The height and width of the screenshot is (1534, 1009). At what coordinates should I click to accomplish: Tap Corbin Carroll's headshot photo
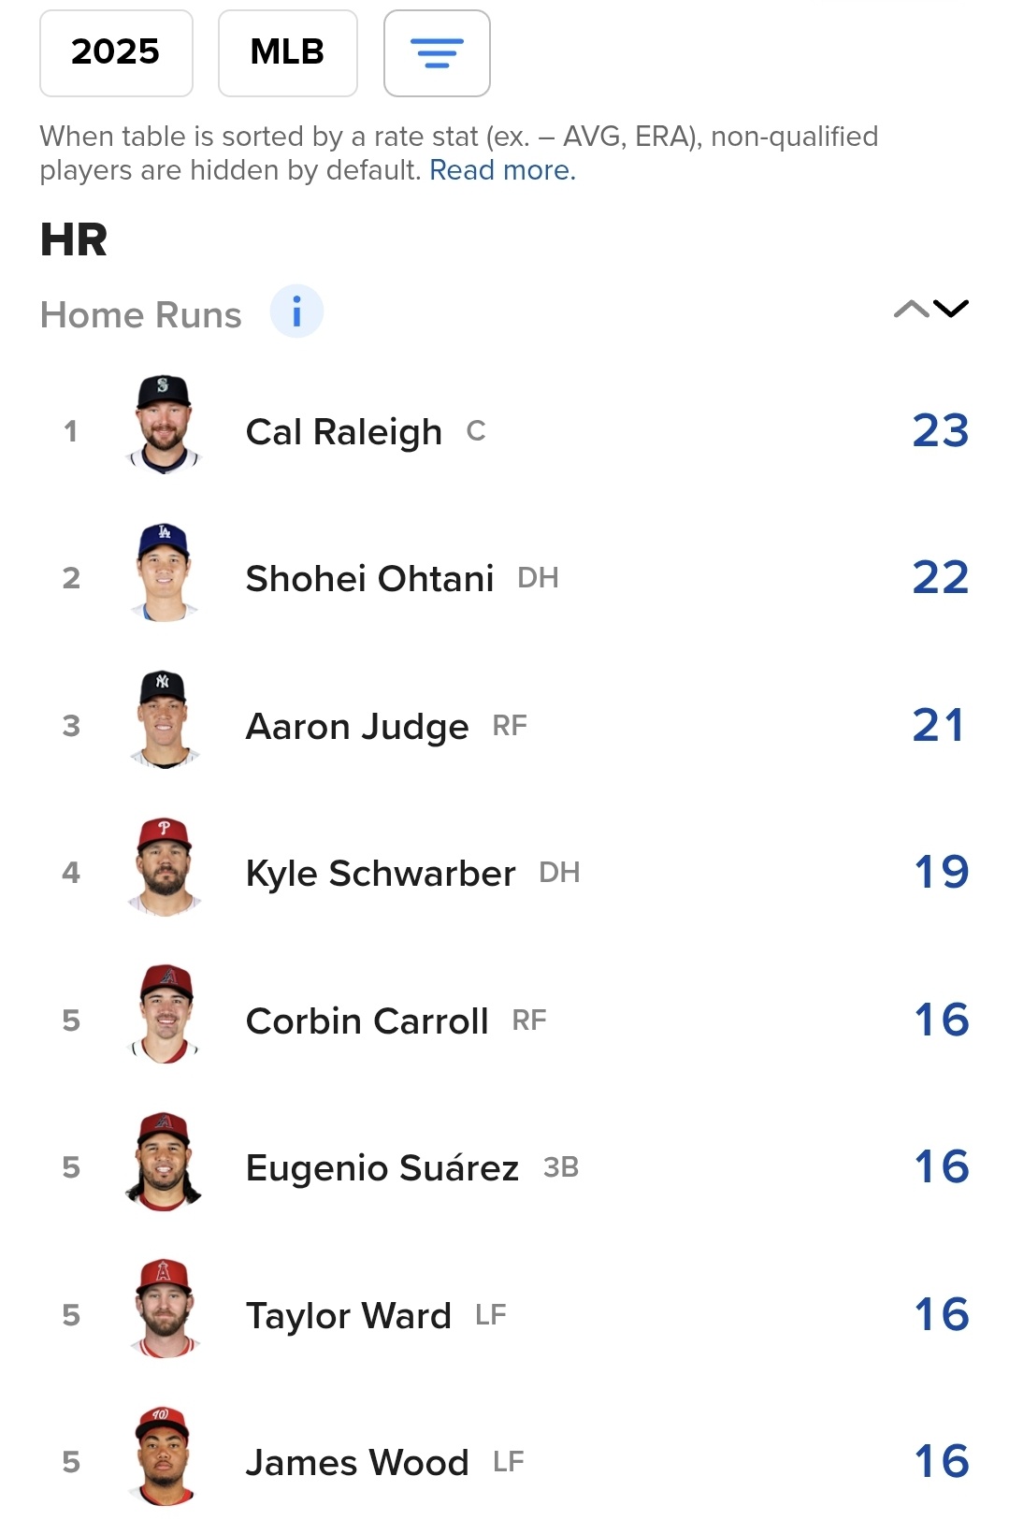coord(164,1015)
